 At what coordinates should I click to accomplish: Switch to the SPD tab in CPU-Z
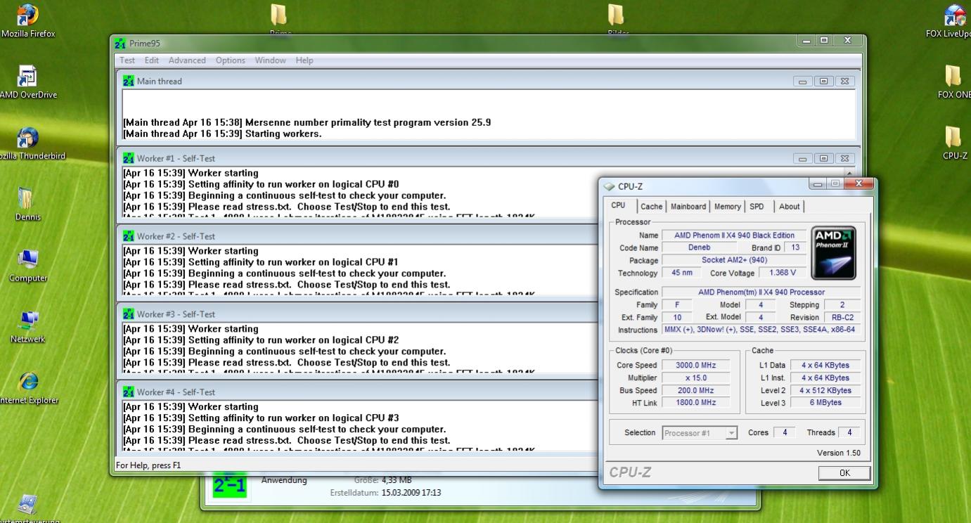point(757,207)
